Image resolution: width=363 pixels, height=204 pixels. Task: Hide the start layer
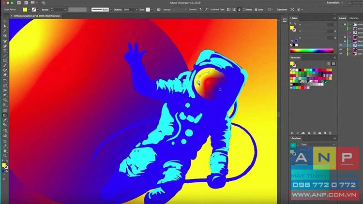pyautogui.click(x=341, y=54)
